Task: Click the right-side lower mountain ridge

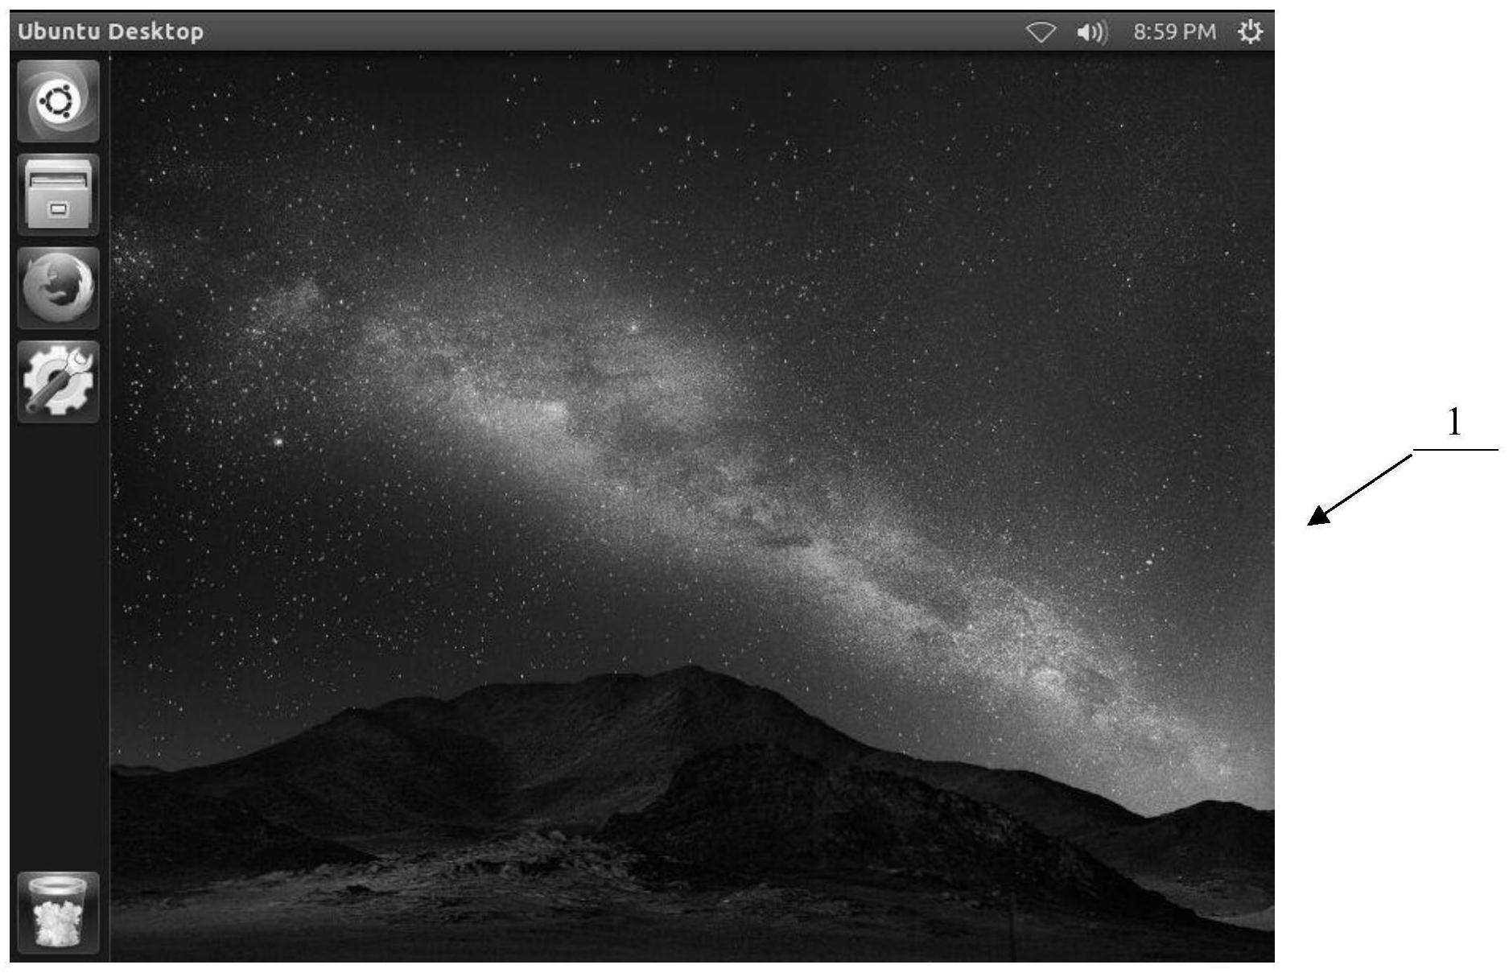Action: point(1207,813)
